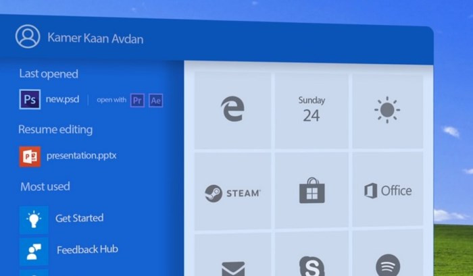
Task: Launch the Microsoft Edge tile
Action: [232, 110]
